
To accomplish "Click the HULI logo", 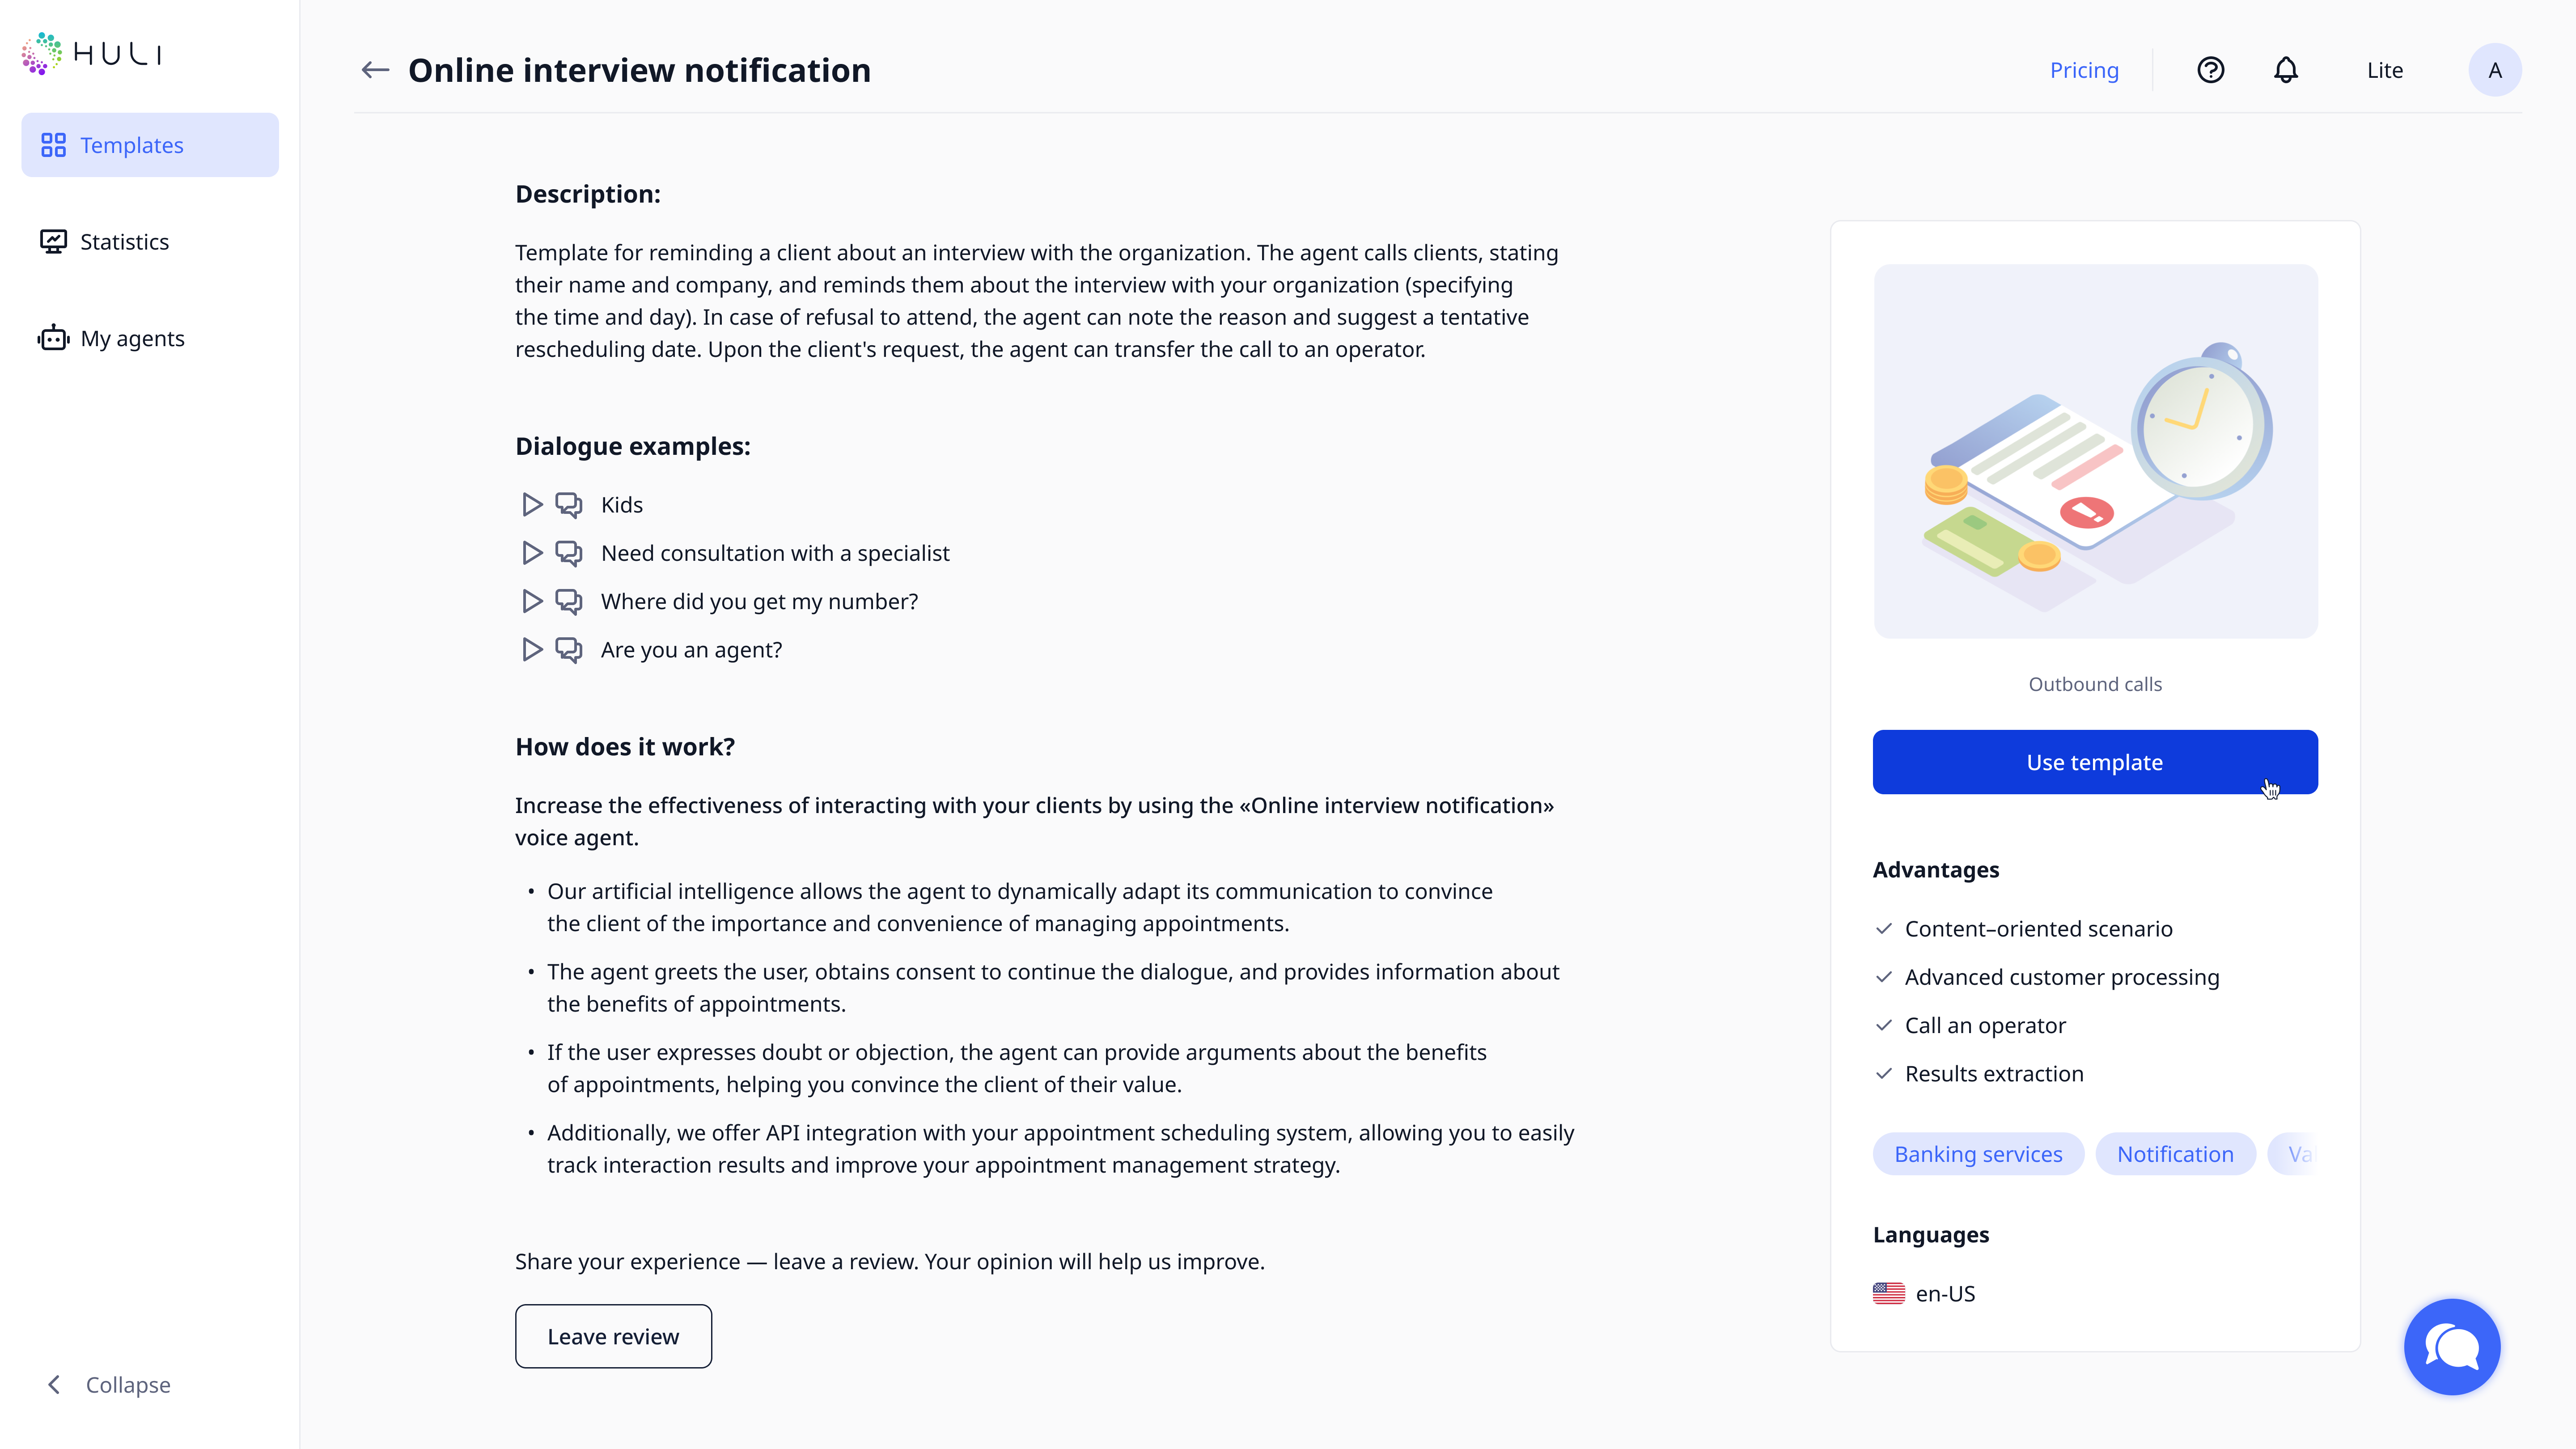I will pos(92,54).
